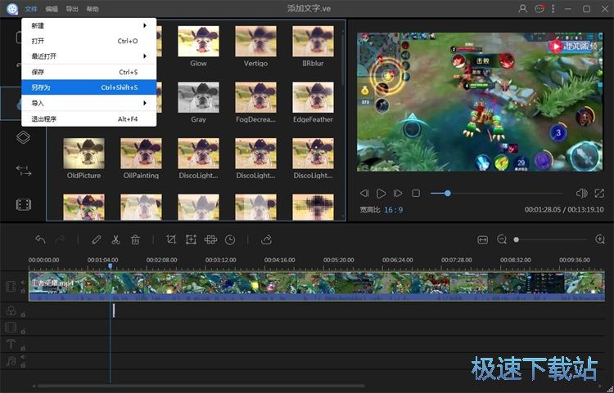Select the crop tool icon

[x=171, y=239]
